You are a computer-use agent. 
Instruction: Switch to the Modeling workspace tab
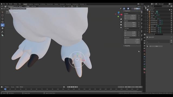click(31, 4)
